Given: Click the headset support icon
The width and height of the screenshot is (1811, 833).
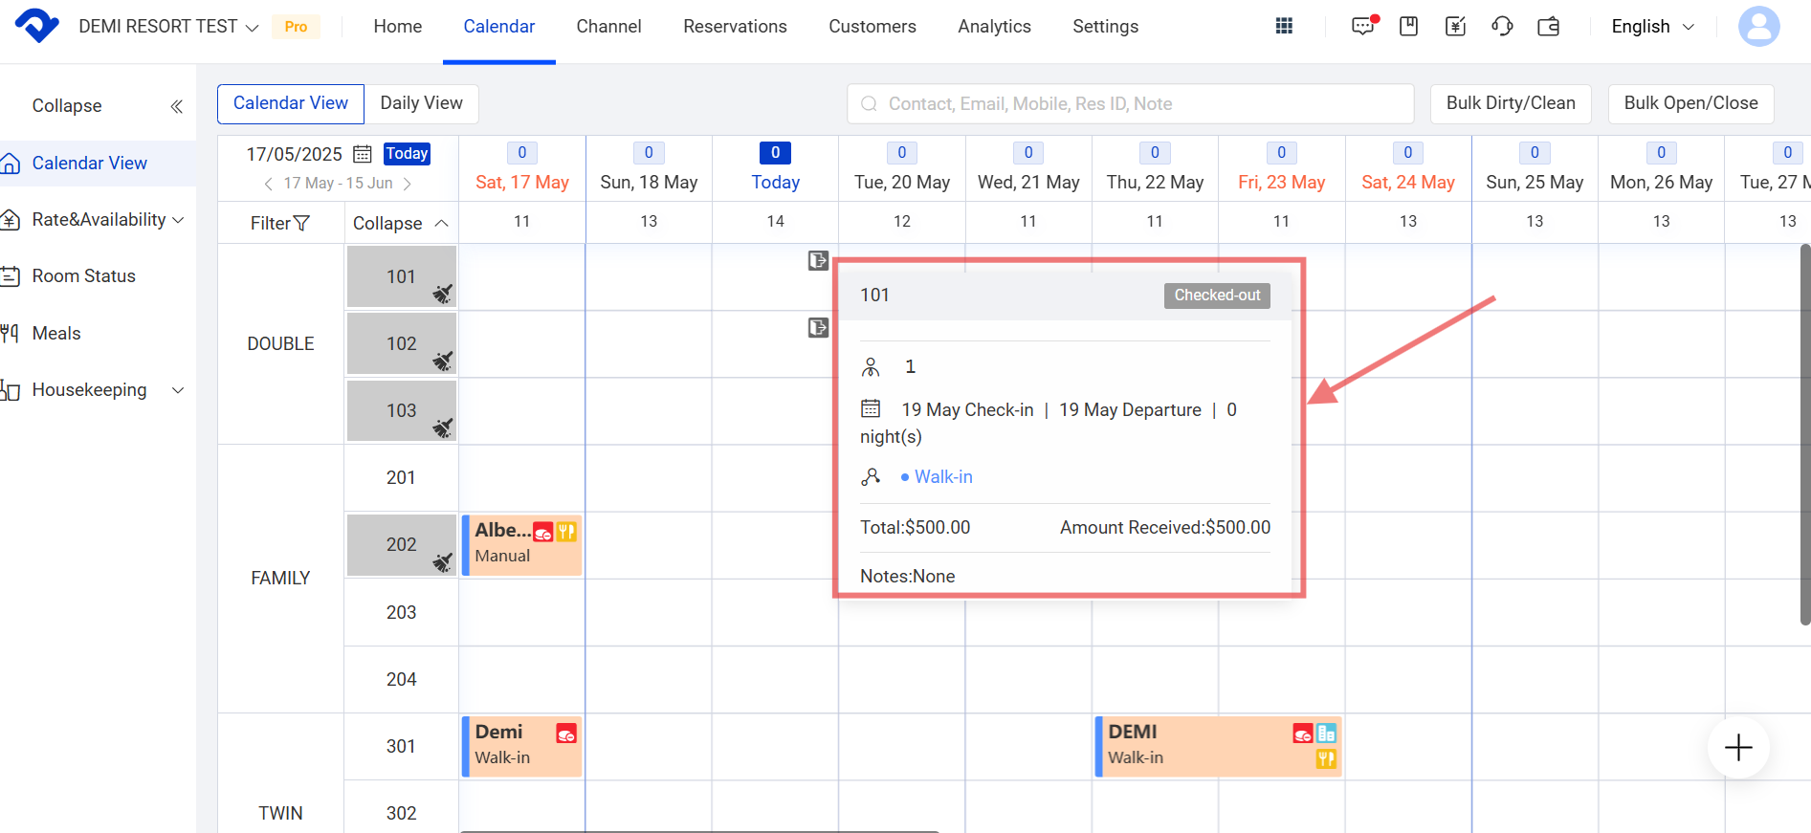Looking at the screenshot, I should click(x=1502, y=26).
